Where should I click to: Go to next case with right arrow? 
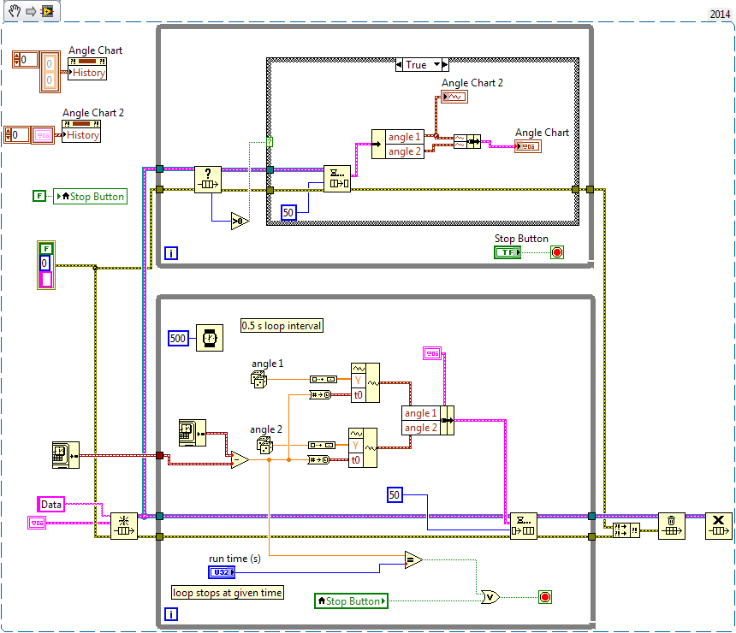[x=445, y=64]
